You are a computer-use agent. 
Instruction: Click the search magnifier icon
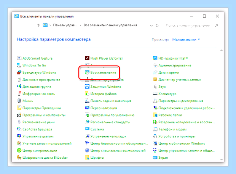[216, 26]
